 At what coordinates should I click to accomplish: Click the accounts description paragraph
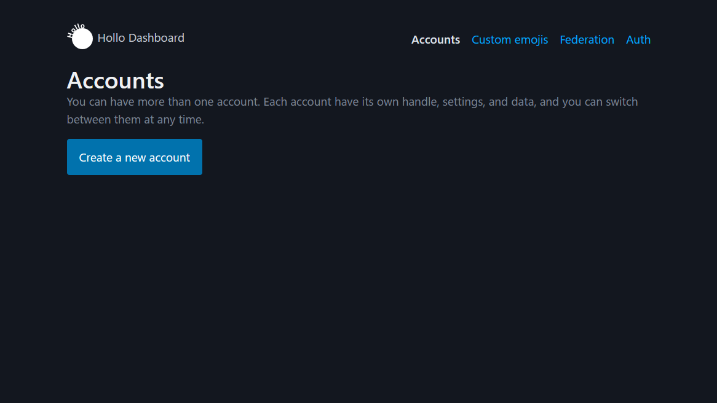tap(352, 111)
